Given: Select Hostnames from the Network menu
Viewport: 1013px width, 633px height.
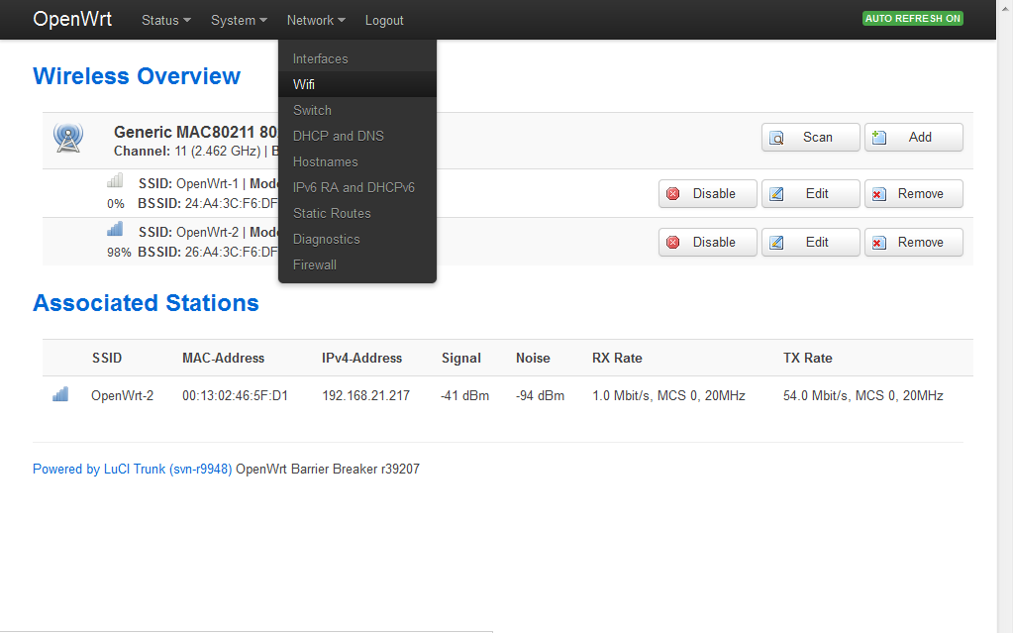Looking at the screenshot, I should click(x=357, y=162).
